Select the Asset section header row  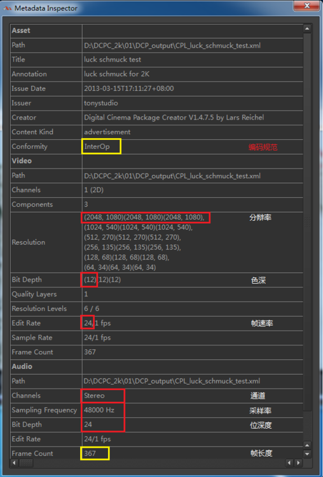(156, 31)
